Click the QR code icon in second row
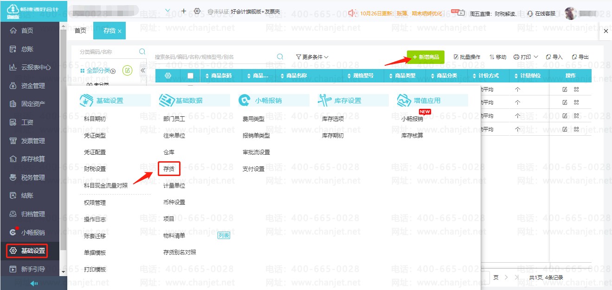 coord(577,102)
